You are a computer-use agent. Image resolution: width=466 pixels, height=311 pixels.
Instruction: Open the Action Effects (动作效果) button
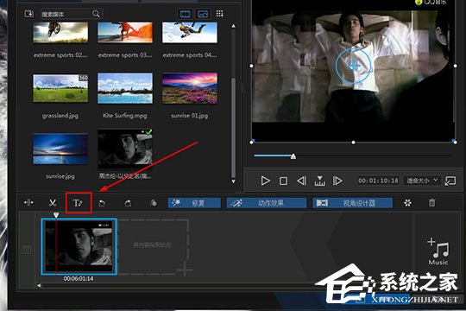pos(267,203)
